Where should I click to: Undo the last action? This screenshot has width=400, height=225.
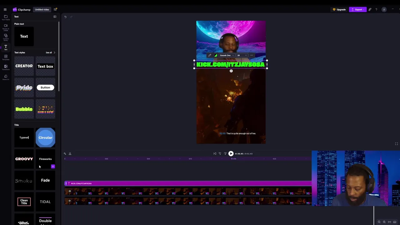point(65,17)
